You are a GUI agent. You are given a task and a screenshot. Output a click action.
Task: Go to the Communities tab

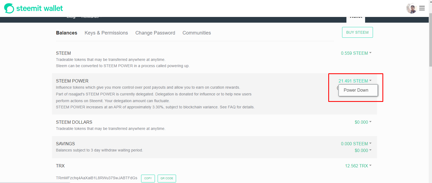point(197,33)
